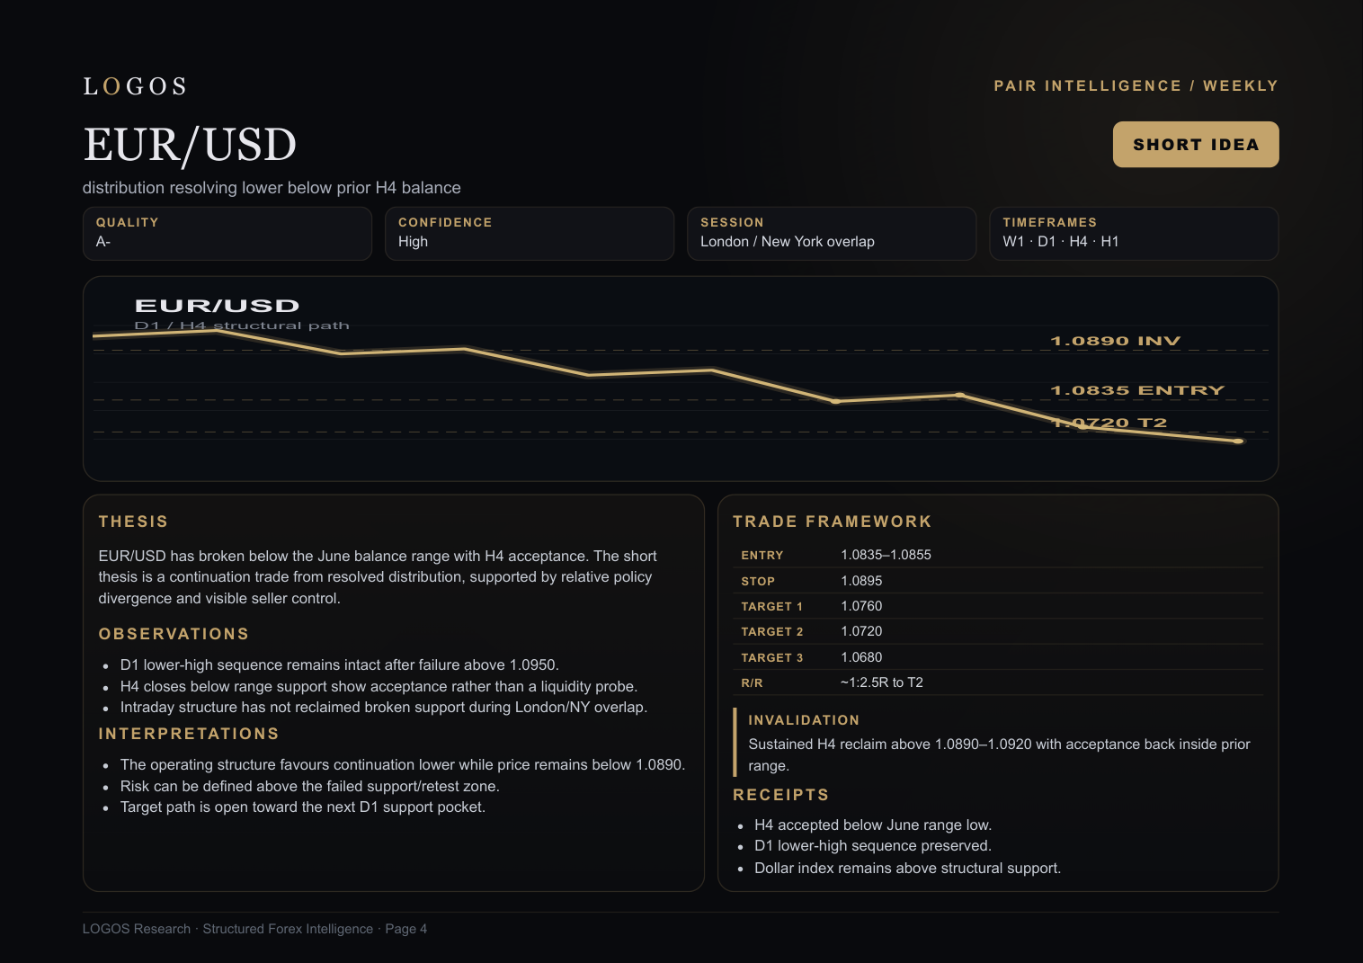The image size is (1363, 963).
Task: Click the R/R row label
Action: click(752, 683)
